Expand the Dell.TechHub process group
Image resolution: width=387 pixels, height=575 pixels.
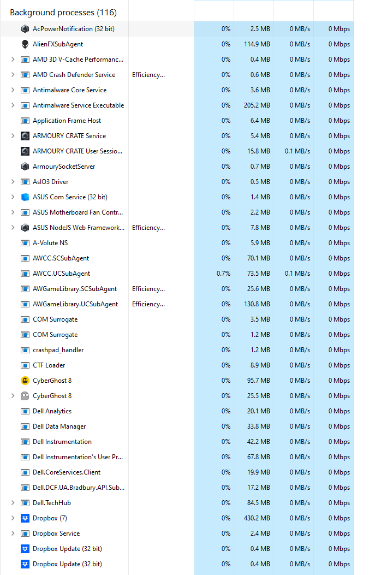pyautogui.click(x=13, y=503)
